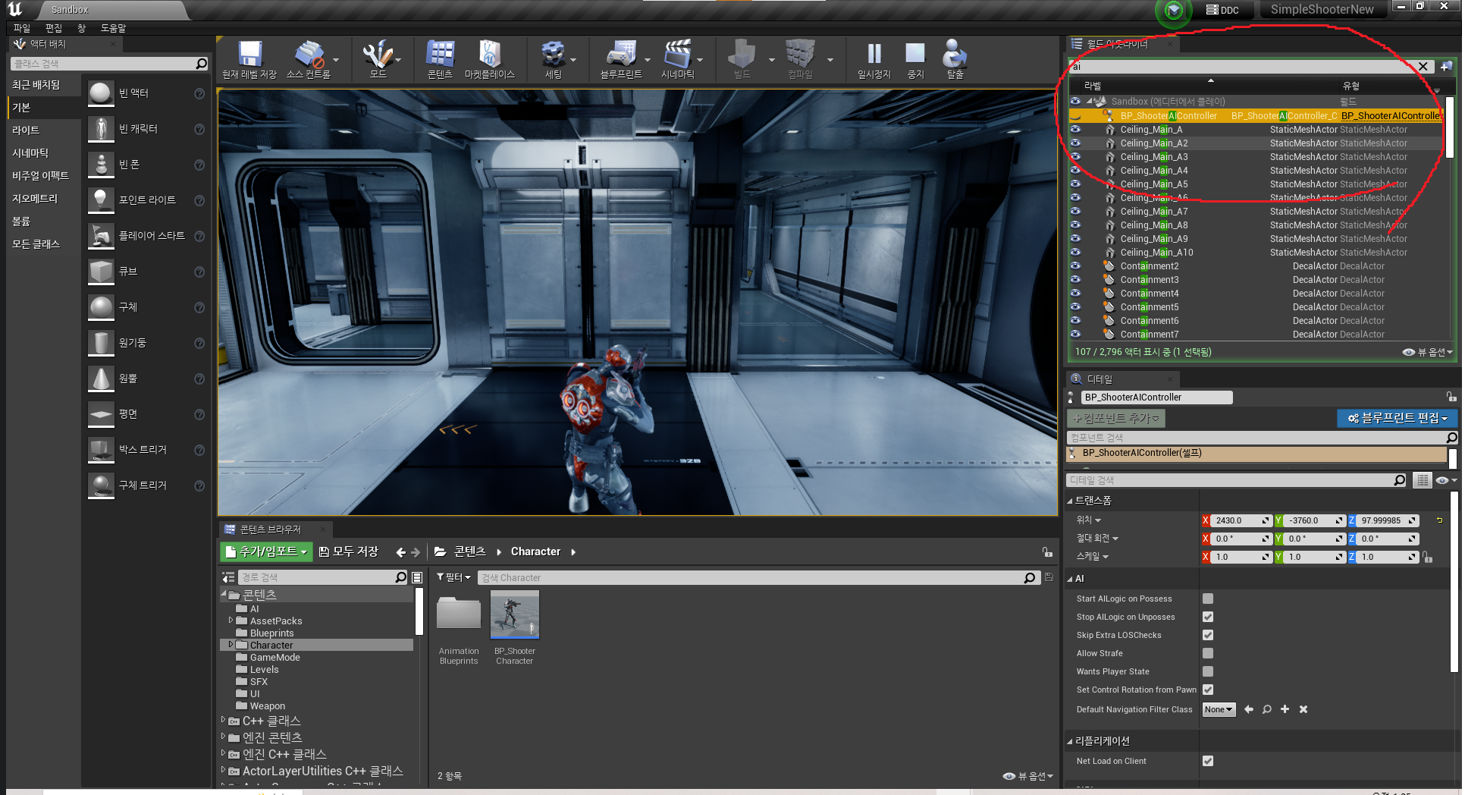Open Blueprints toolbar icon
This screenshot has height=795, width=1465.
click(x=620, y=55)
